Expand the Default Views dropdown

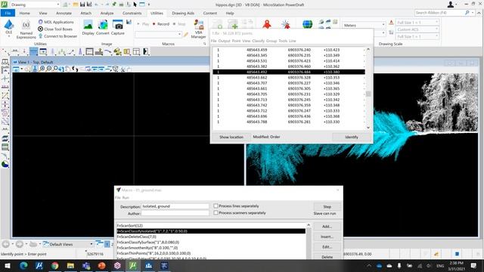tap(91, 244)
